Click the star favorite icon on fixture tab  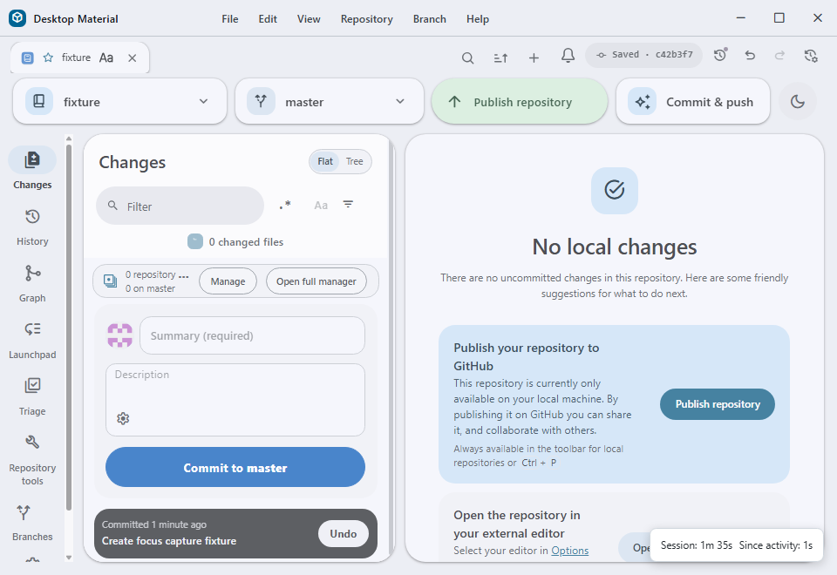click(x=48, y=57)
